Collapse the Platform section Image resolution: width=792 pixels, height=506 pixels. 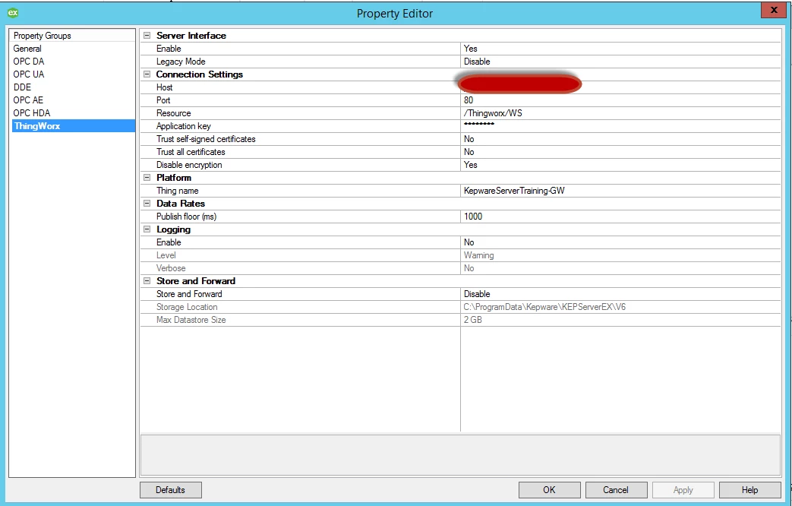tap(147, 178)
